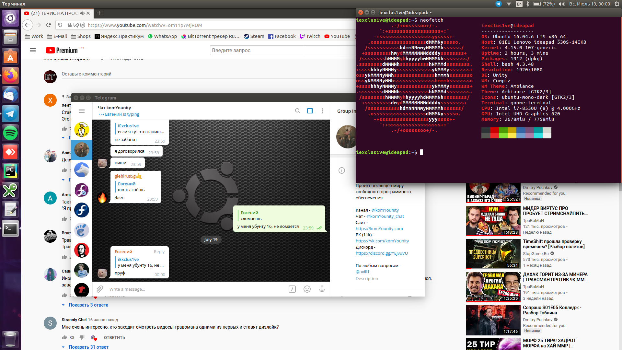Image resolution: width=622 pixels, height=350 pixels.
Task: Open WhatsApp bookmark
Action: (162, 36)
